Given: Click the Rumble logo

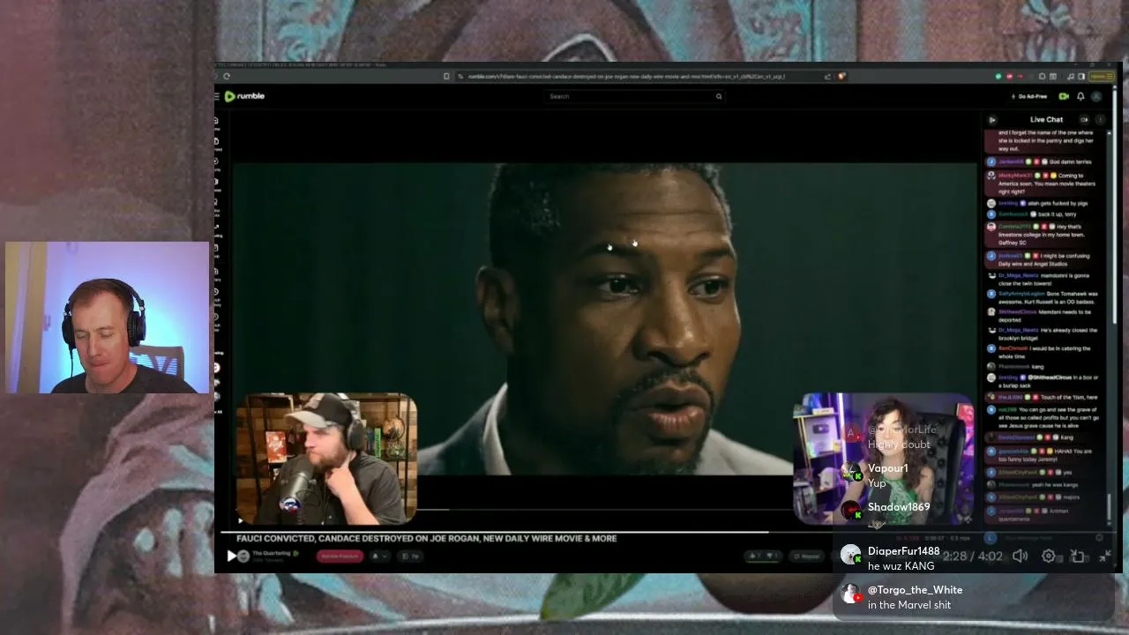Looking at the screenshot, I should (x=244, y=96).
